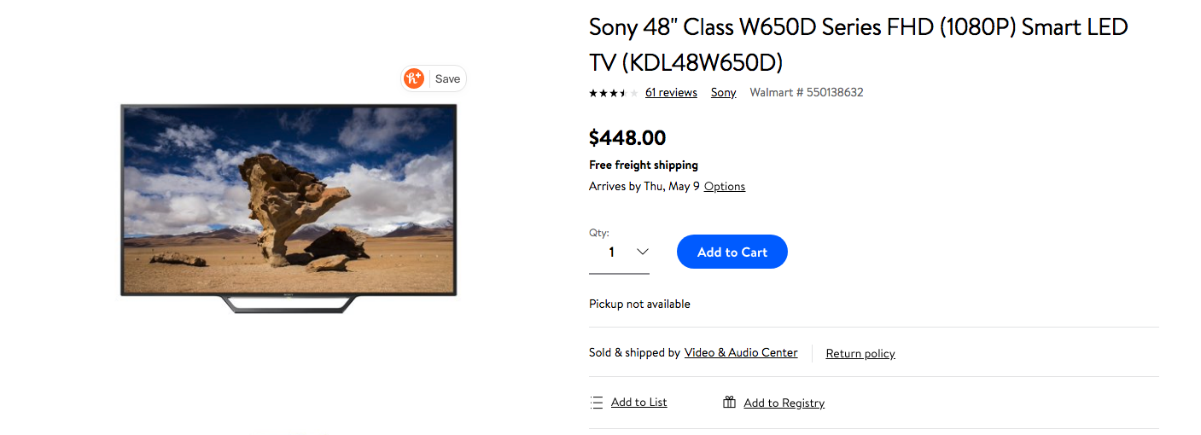Open Video & Audio Center seller link
Viewport: 1201px width, 435px height.
click(741, 352)
